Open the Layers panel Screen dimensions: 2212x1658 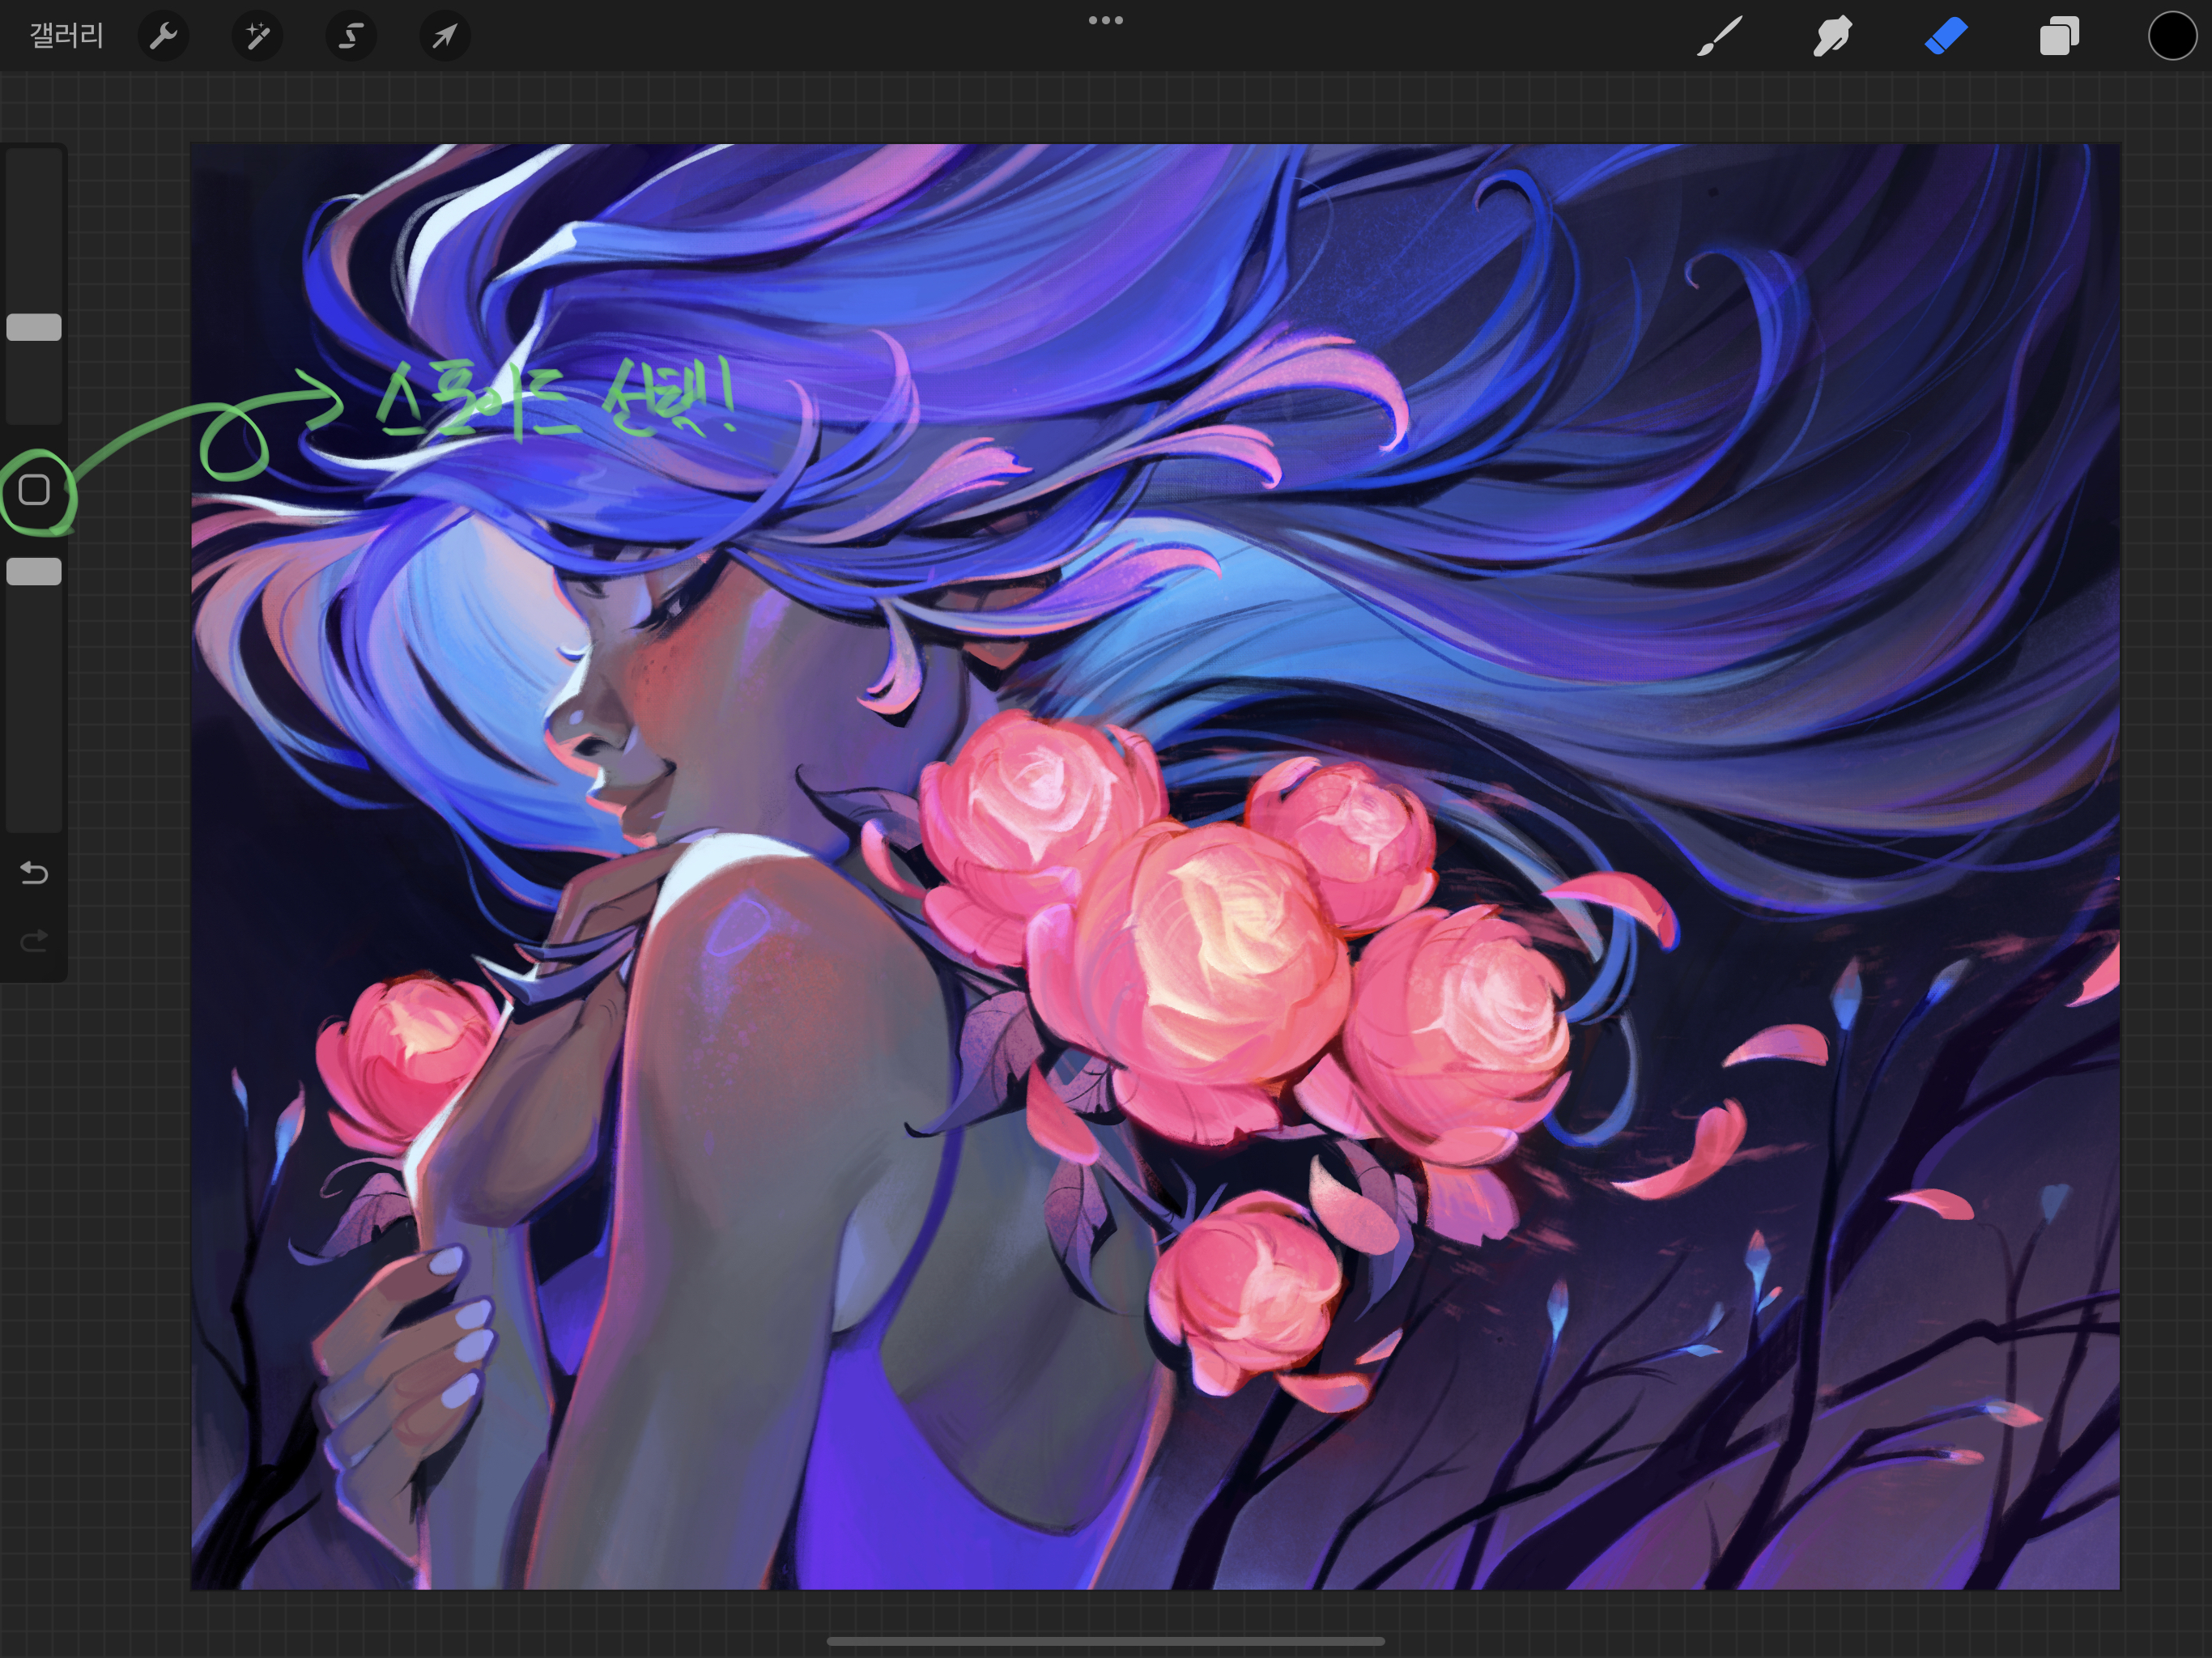pos(2059,37)
